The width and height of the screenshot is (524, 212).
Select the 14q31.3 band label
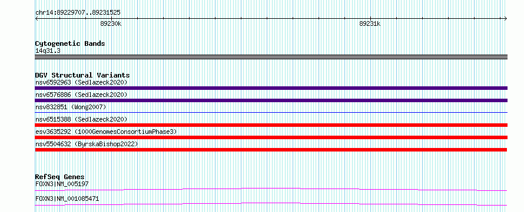(x=48, y=51)
